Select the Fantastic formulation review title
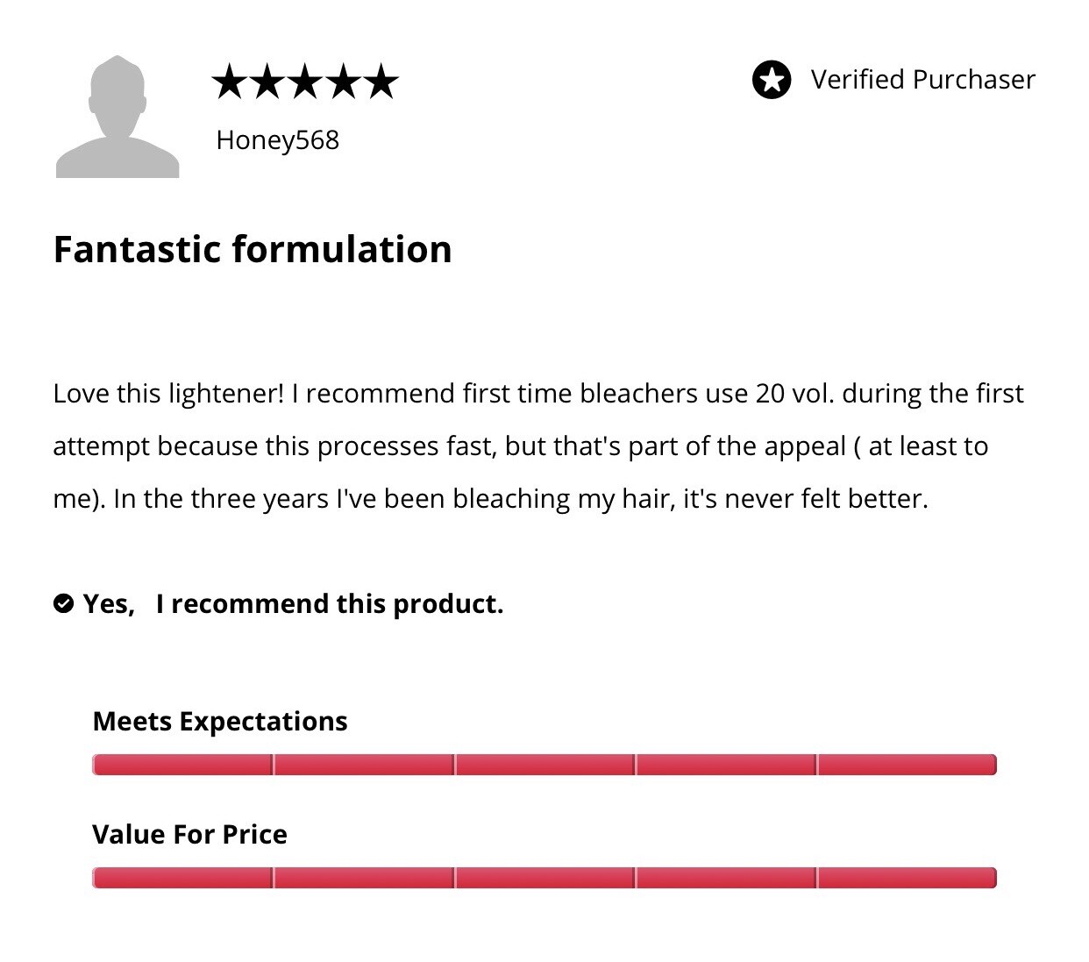Viewport: 1089px width, 962px height. pyautogui.click(x=253, y=249)
